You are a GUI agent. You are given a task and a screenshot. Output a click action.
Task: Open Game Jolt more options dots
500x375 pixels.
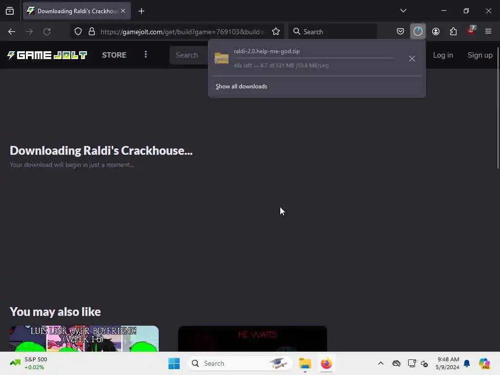[x=146, y=55]
